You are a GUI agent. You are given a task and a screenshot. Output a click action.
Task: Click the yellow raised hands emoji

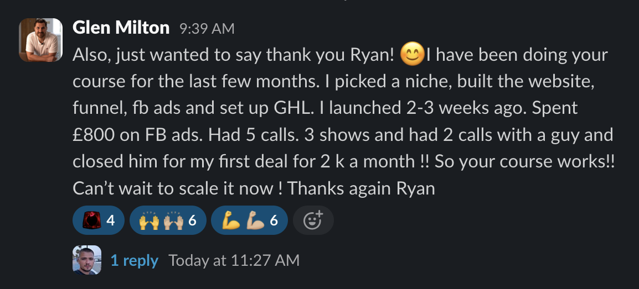pos(148,220)
